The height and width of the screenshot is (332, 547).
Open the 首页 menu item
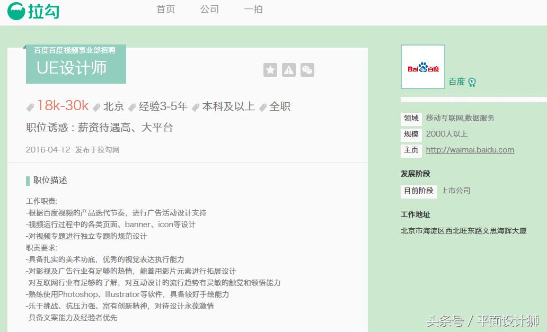[165, 10]
